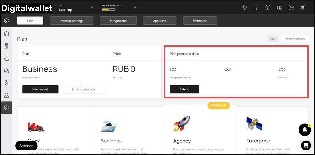Open the chat support bubble icon
Image resolution: width=315 pixels, height=155 pixels.
[306, 145]
